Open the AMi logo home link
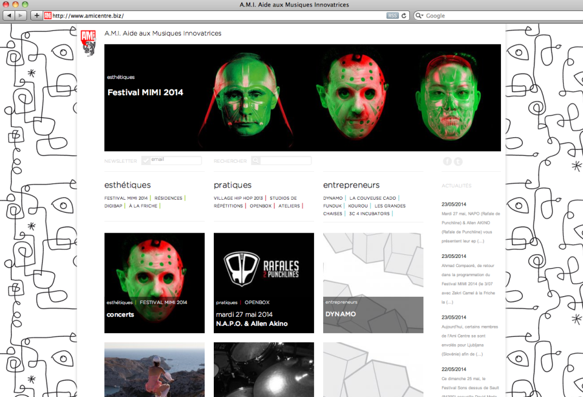 coord(88,43)
